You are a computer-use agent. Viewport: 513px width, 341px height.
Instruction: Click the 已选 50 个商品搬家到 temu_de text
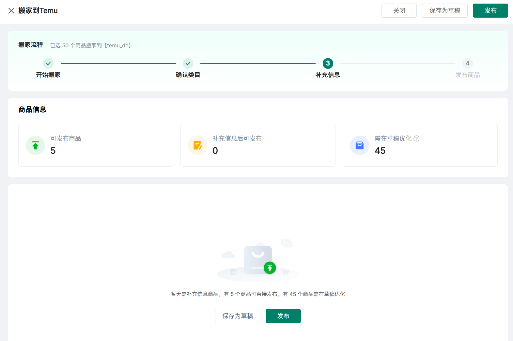point(91,45)
